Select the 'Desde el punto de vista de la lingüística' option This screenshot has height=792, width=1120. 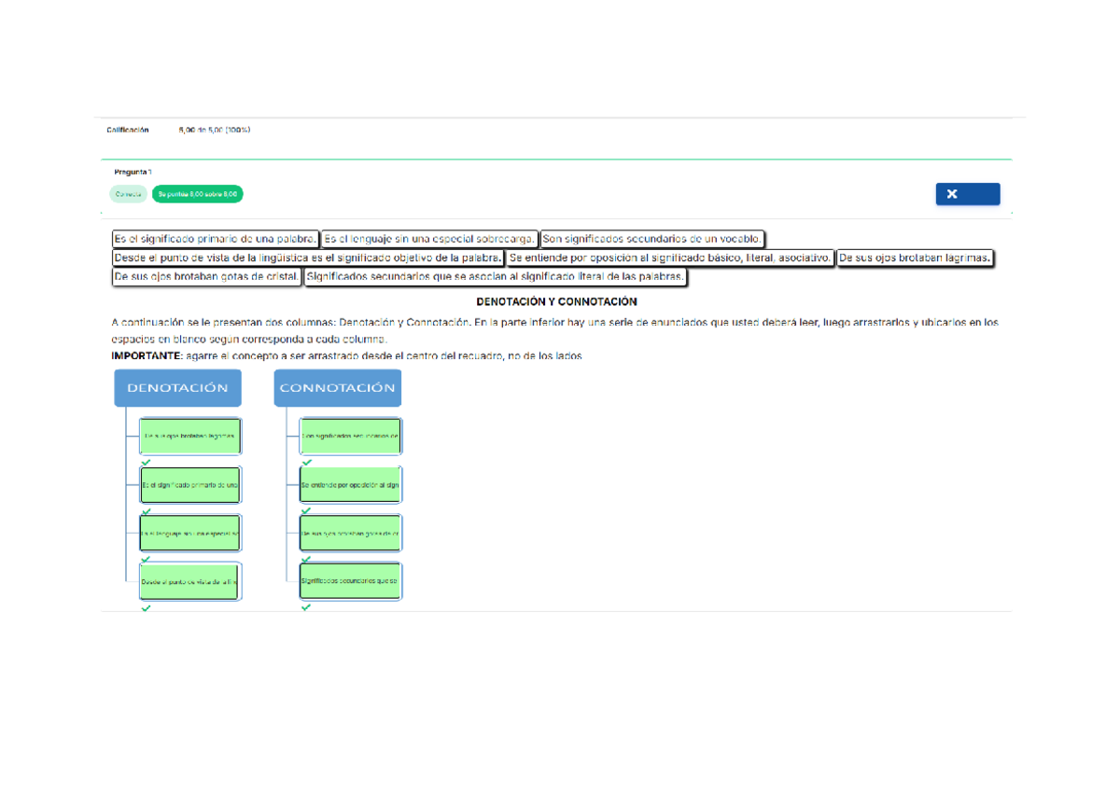[x=307, y=257]
